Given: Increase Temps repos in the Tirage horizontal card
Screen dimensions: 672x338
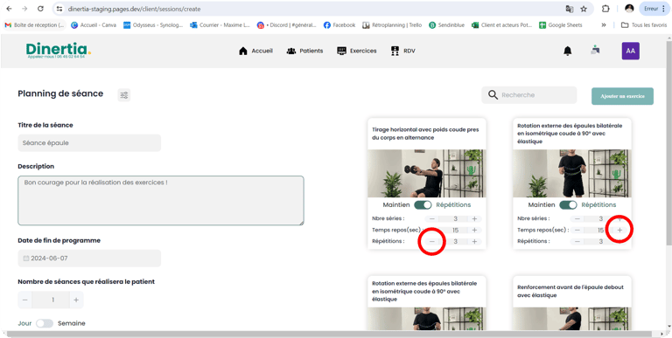Looking at the screenshot, I should 474,231.
